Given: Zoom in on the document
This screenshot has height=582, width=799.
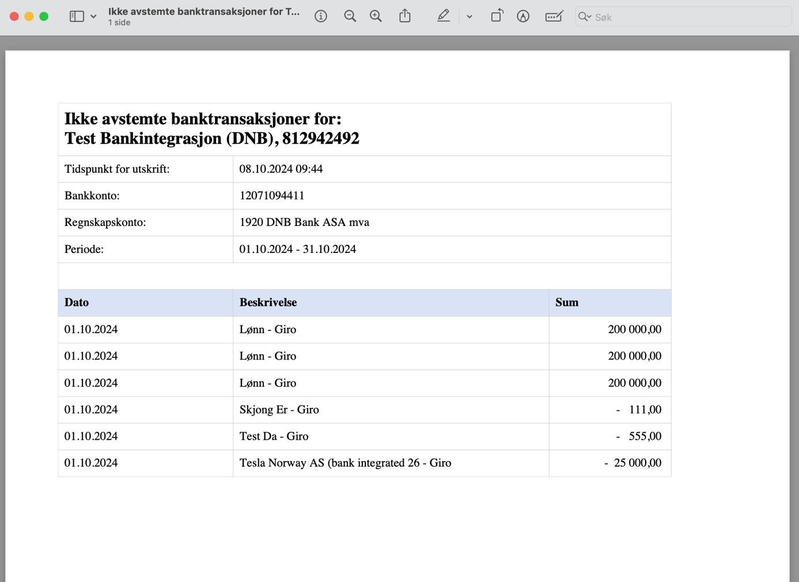Looking at the screenshot, I should [x=376, y=17].
